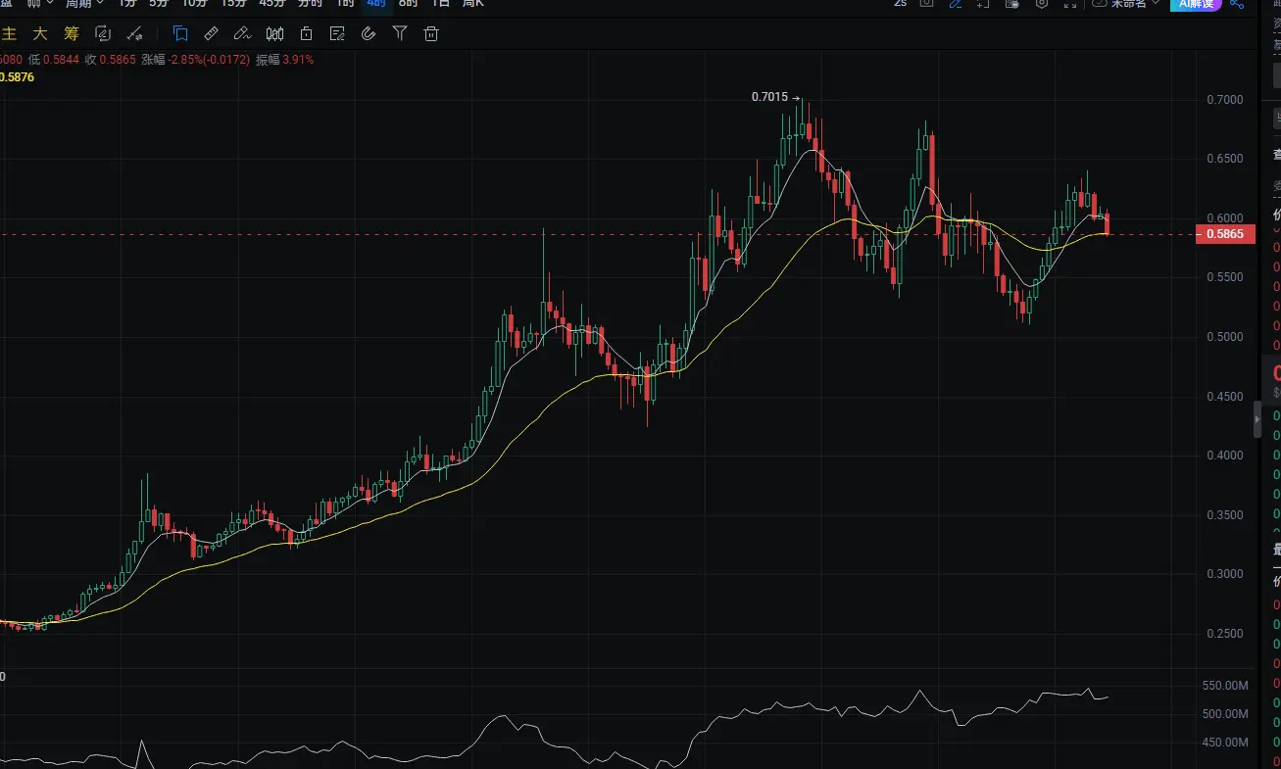
Task: Click the lock drawings icon
Action: pos(306,33)
